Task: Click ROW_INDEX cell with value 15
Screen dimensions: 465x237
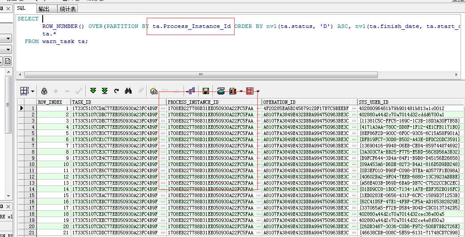Action: click(54, 196)
